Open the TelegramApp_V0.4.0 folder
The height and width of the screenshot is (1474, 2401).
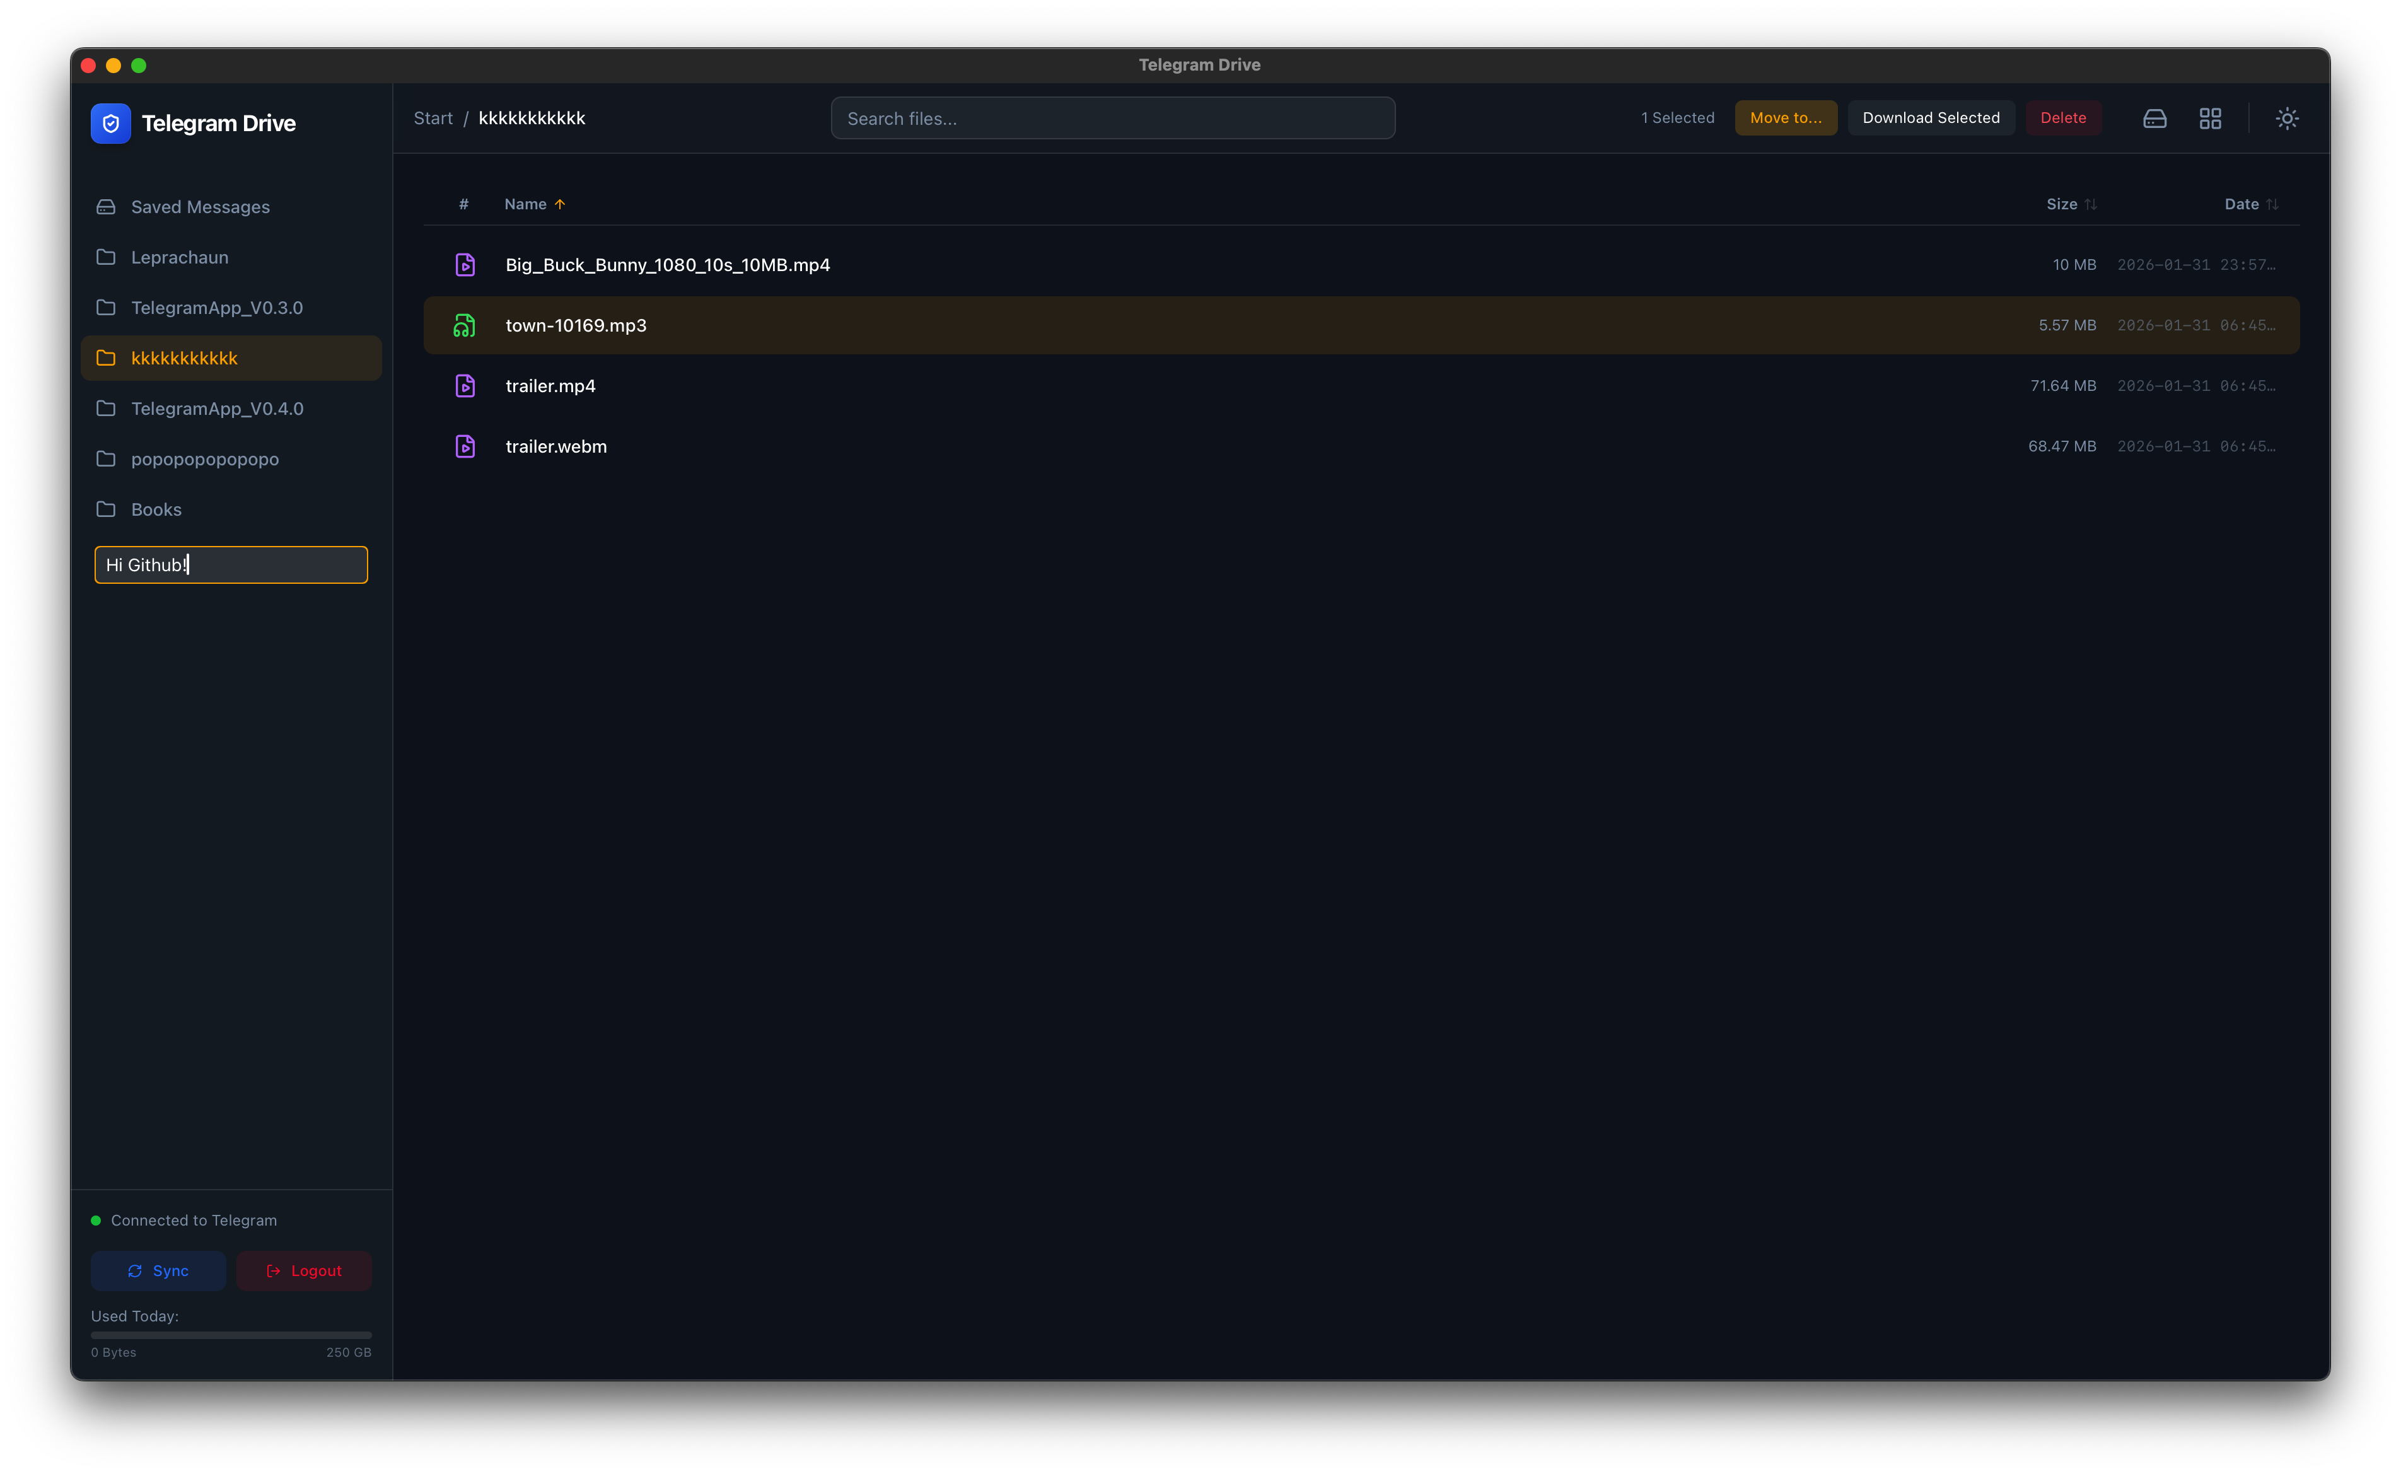tap(216, 409)
